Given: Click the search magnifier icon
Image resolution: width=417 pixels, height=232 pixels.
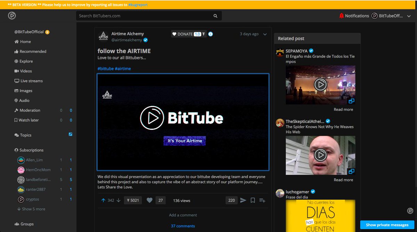Looking at the screenshot, I should coord(215,16).
